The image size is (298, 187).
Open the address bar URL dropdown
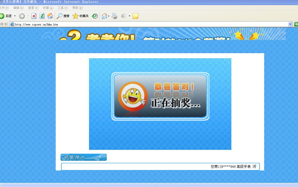(x=290, y=24)
